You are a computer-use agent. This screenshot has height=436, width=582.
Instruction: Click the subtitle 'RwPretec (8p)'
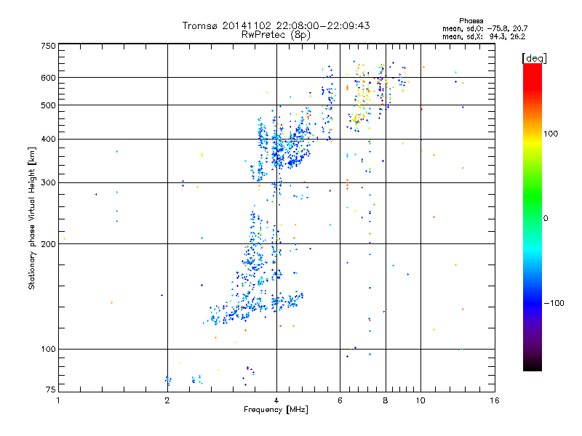[276, 35]
